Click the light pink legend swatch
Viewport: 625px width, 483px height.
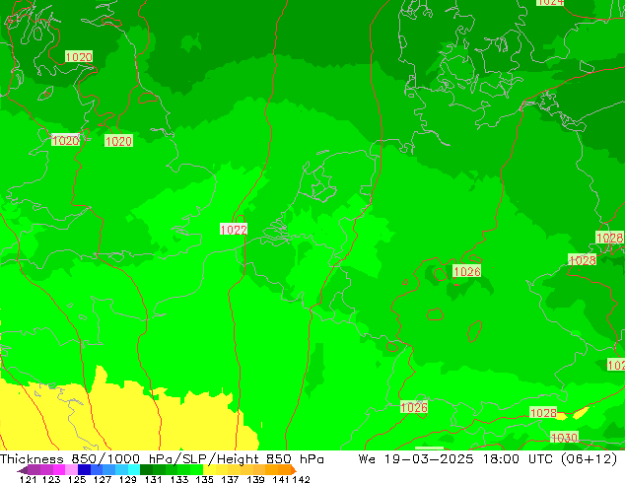[x=70, y=469]
